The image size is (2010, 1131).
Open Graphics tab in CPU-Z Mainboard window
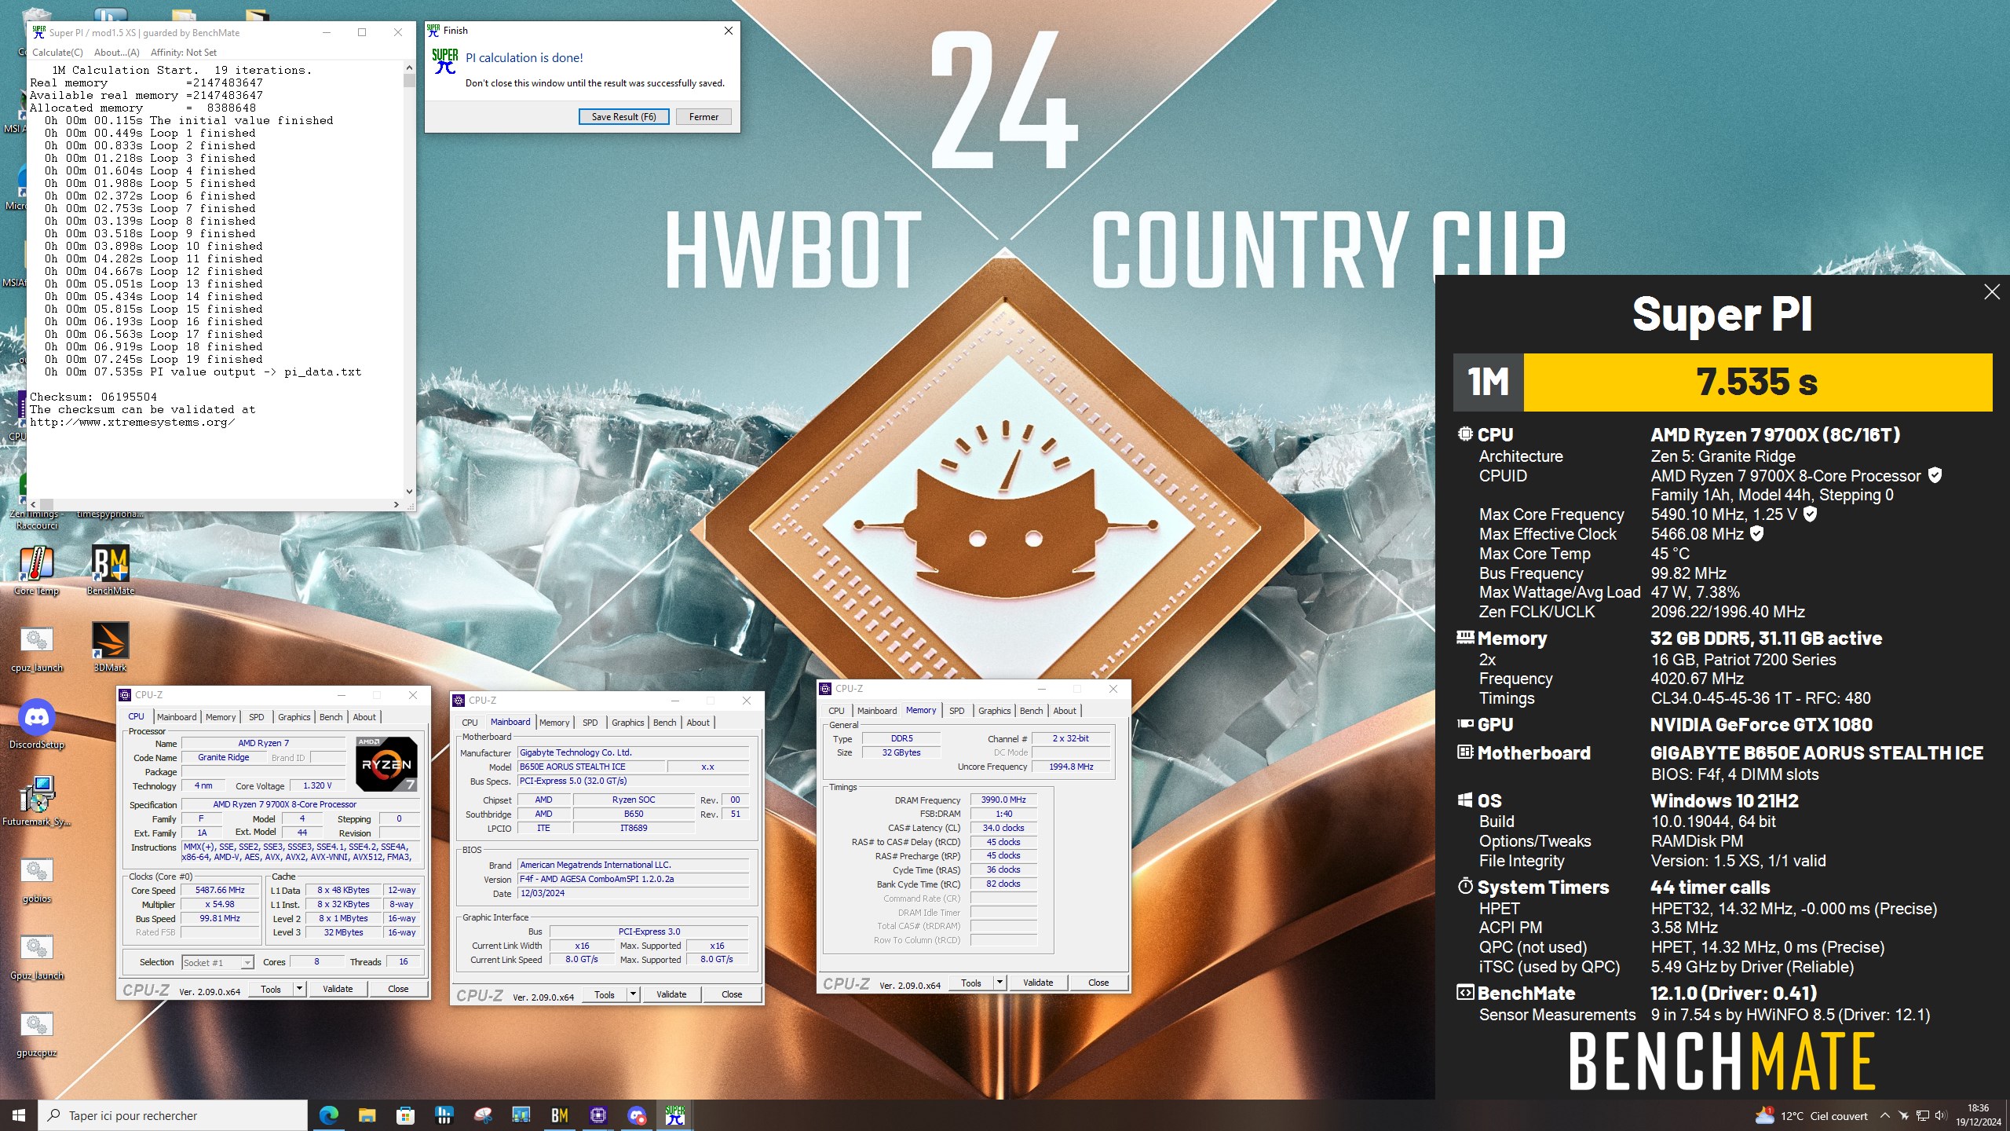[x=627, y=723]
